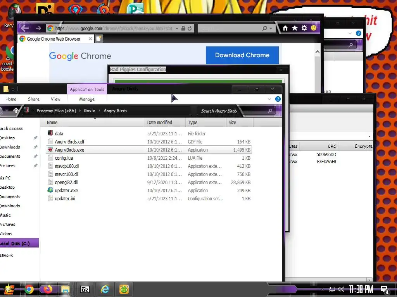Go up one folder level in explorer
397x297 pixels.
[16, 110]
